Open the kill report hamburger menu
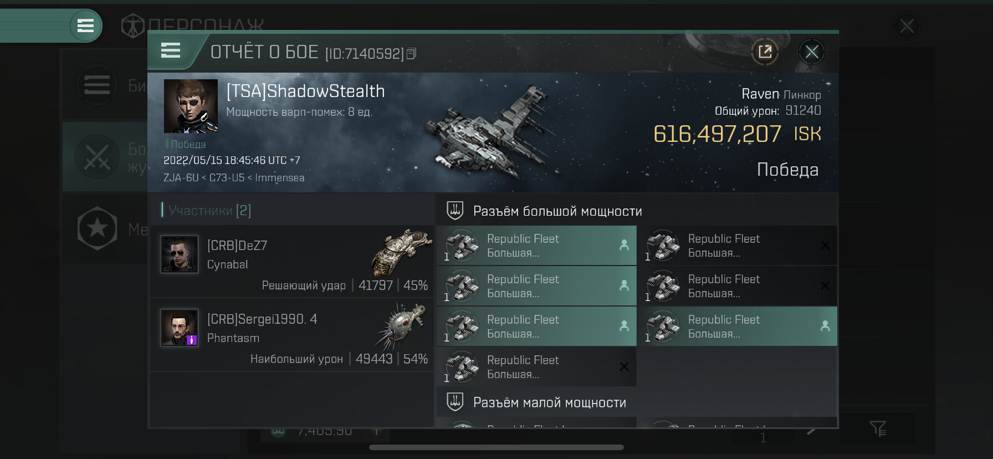 [171, 51]
